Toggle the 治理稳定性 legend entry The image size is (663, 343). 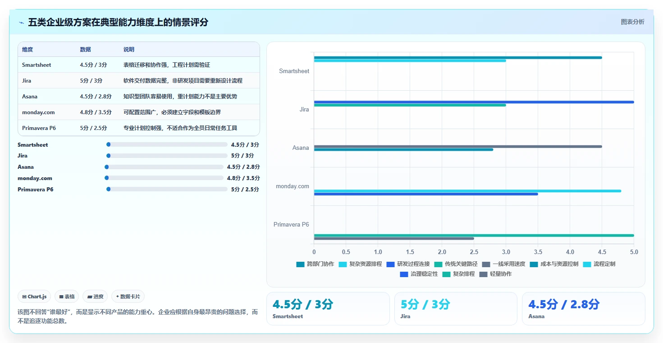tap(419, 274)
